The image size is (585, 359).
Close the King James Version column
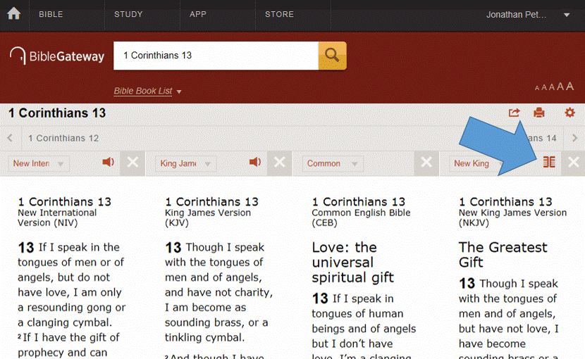pyautogui.click(x=279, y=163)
